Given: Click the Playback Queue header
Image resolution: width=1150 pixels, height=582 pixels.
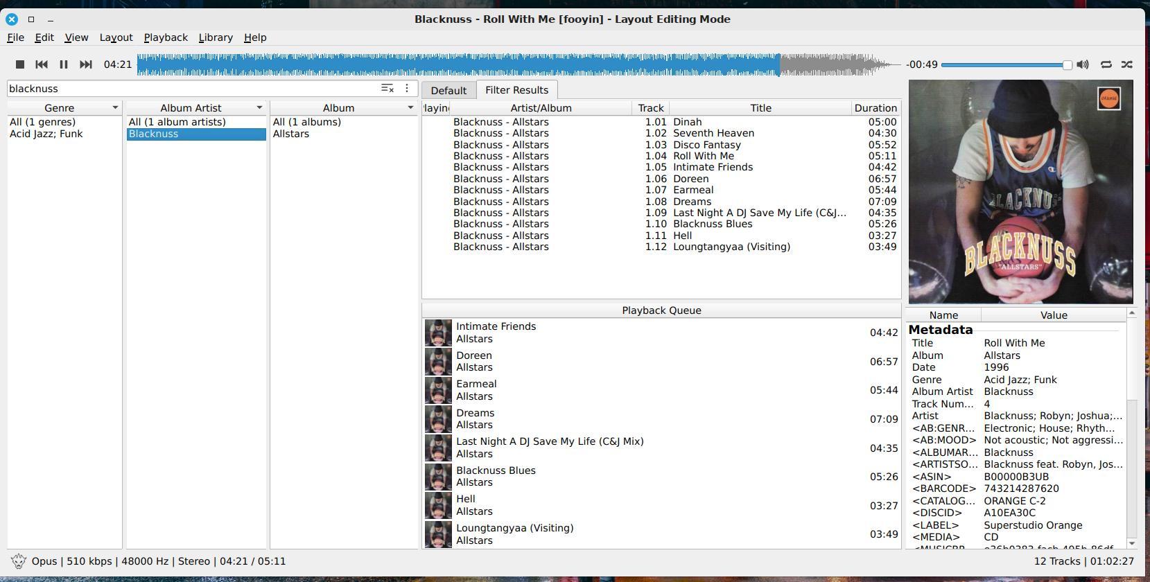Looking at the screenshot, I should (x=661, y=310).
